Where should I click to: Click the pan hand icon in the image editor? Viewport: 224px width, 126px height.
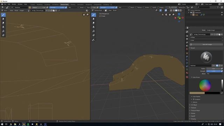(x=84, y=15)
